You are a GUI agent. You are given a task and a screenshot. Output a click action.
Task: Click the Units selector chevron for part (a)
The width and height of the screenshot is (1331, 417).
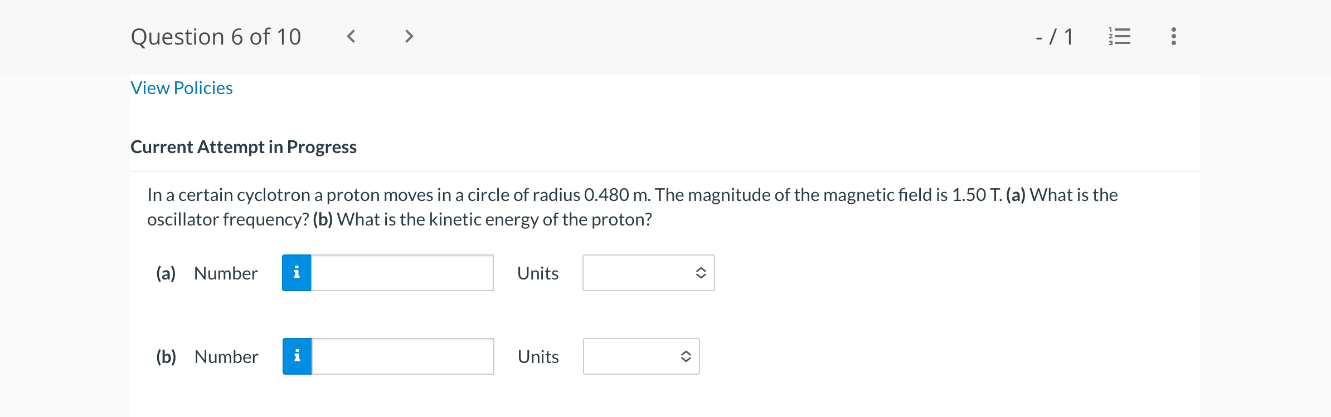coord(702,272)
